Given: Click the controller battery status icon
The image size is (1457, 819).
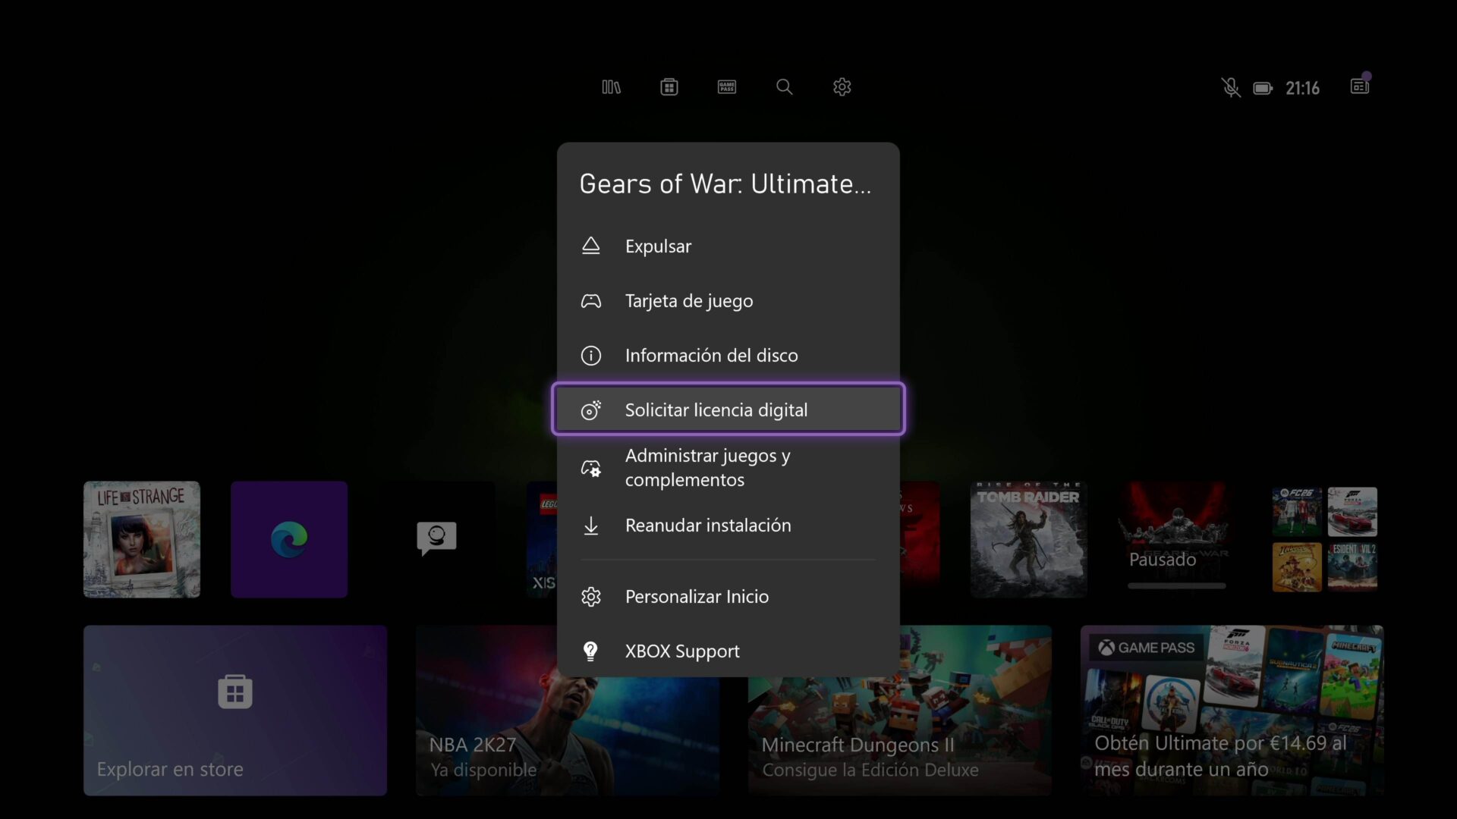Looking at the screenshot, I should (x=1263, y=88).
